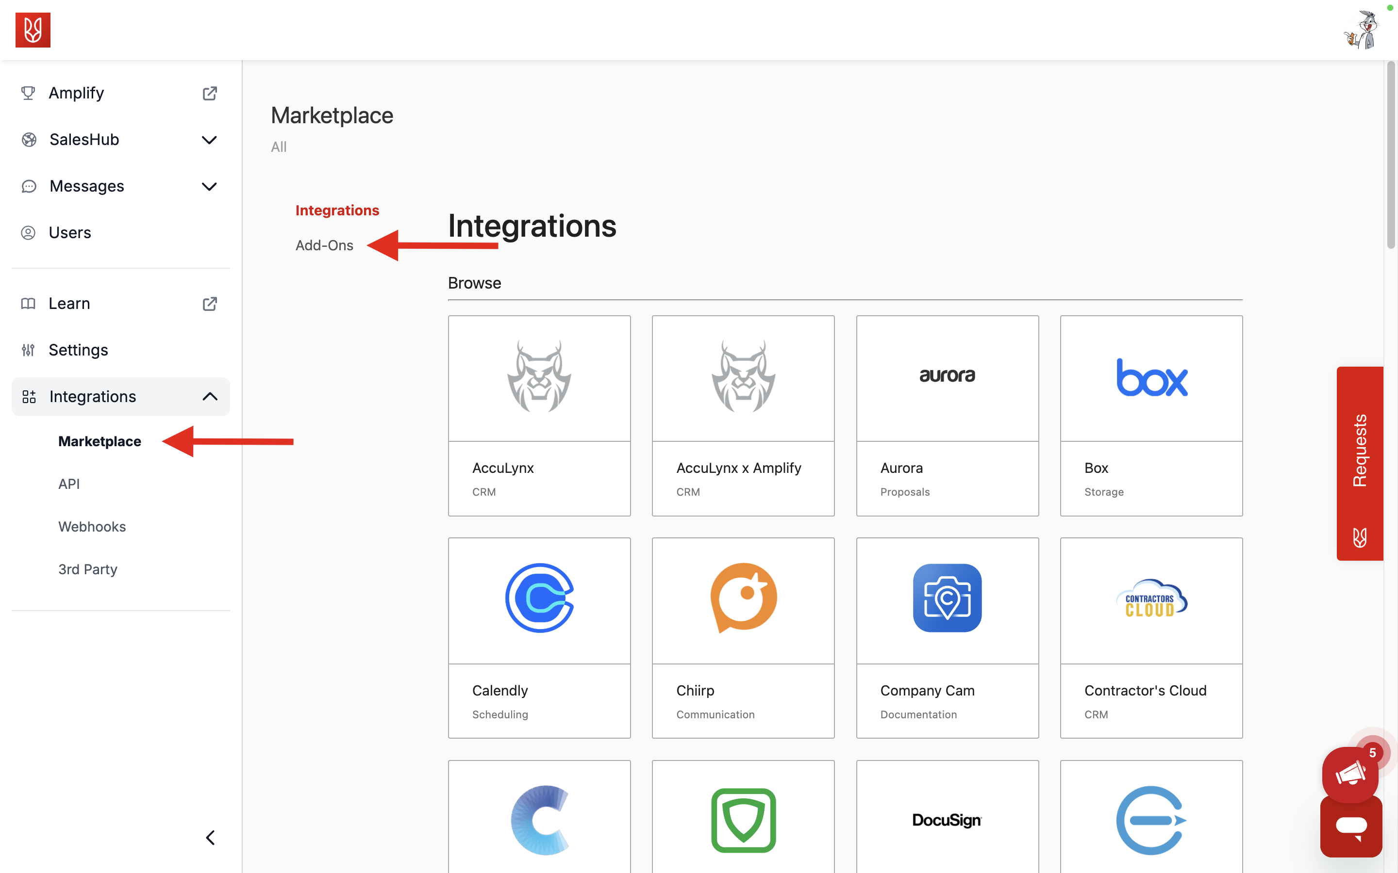
Task: Expand the Messages menu chevron
Action: click(209, 187)
